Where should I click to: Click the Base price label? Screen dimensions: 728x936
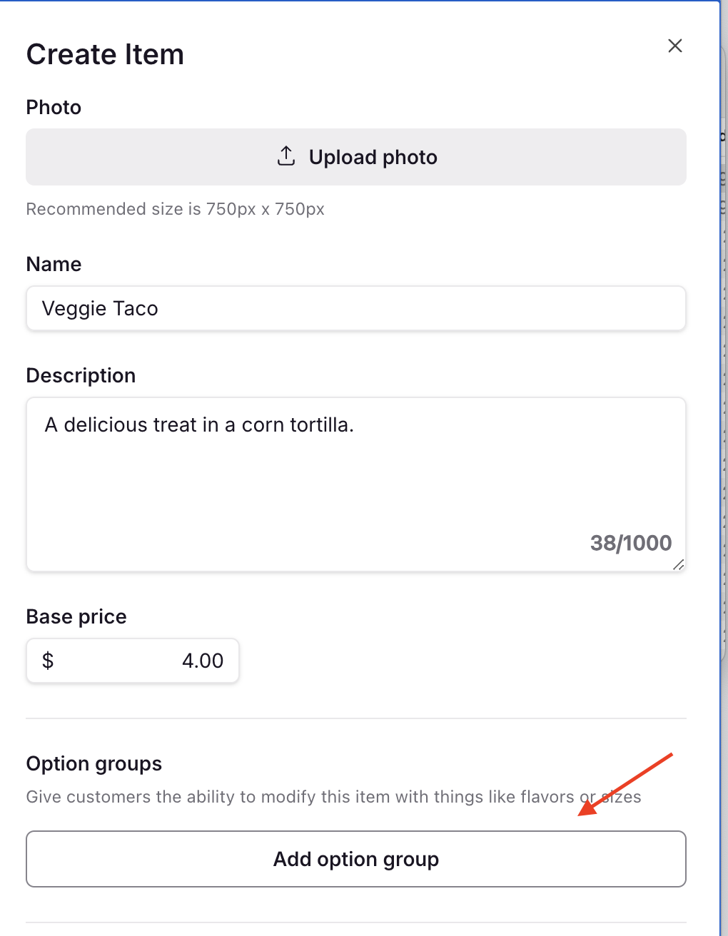[x=76, y=616]
